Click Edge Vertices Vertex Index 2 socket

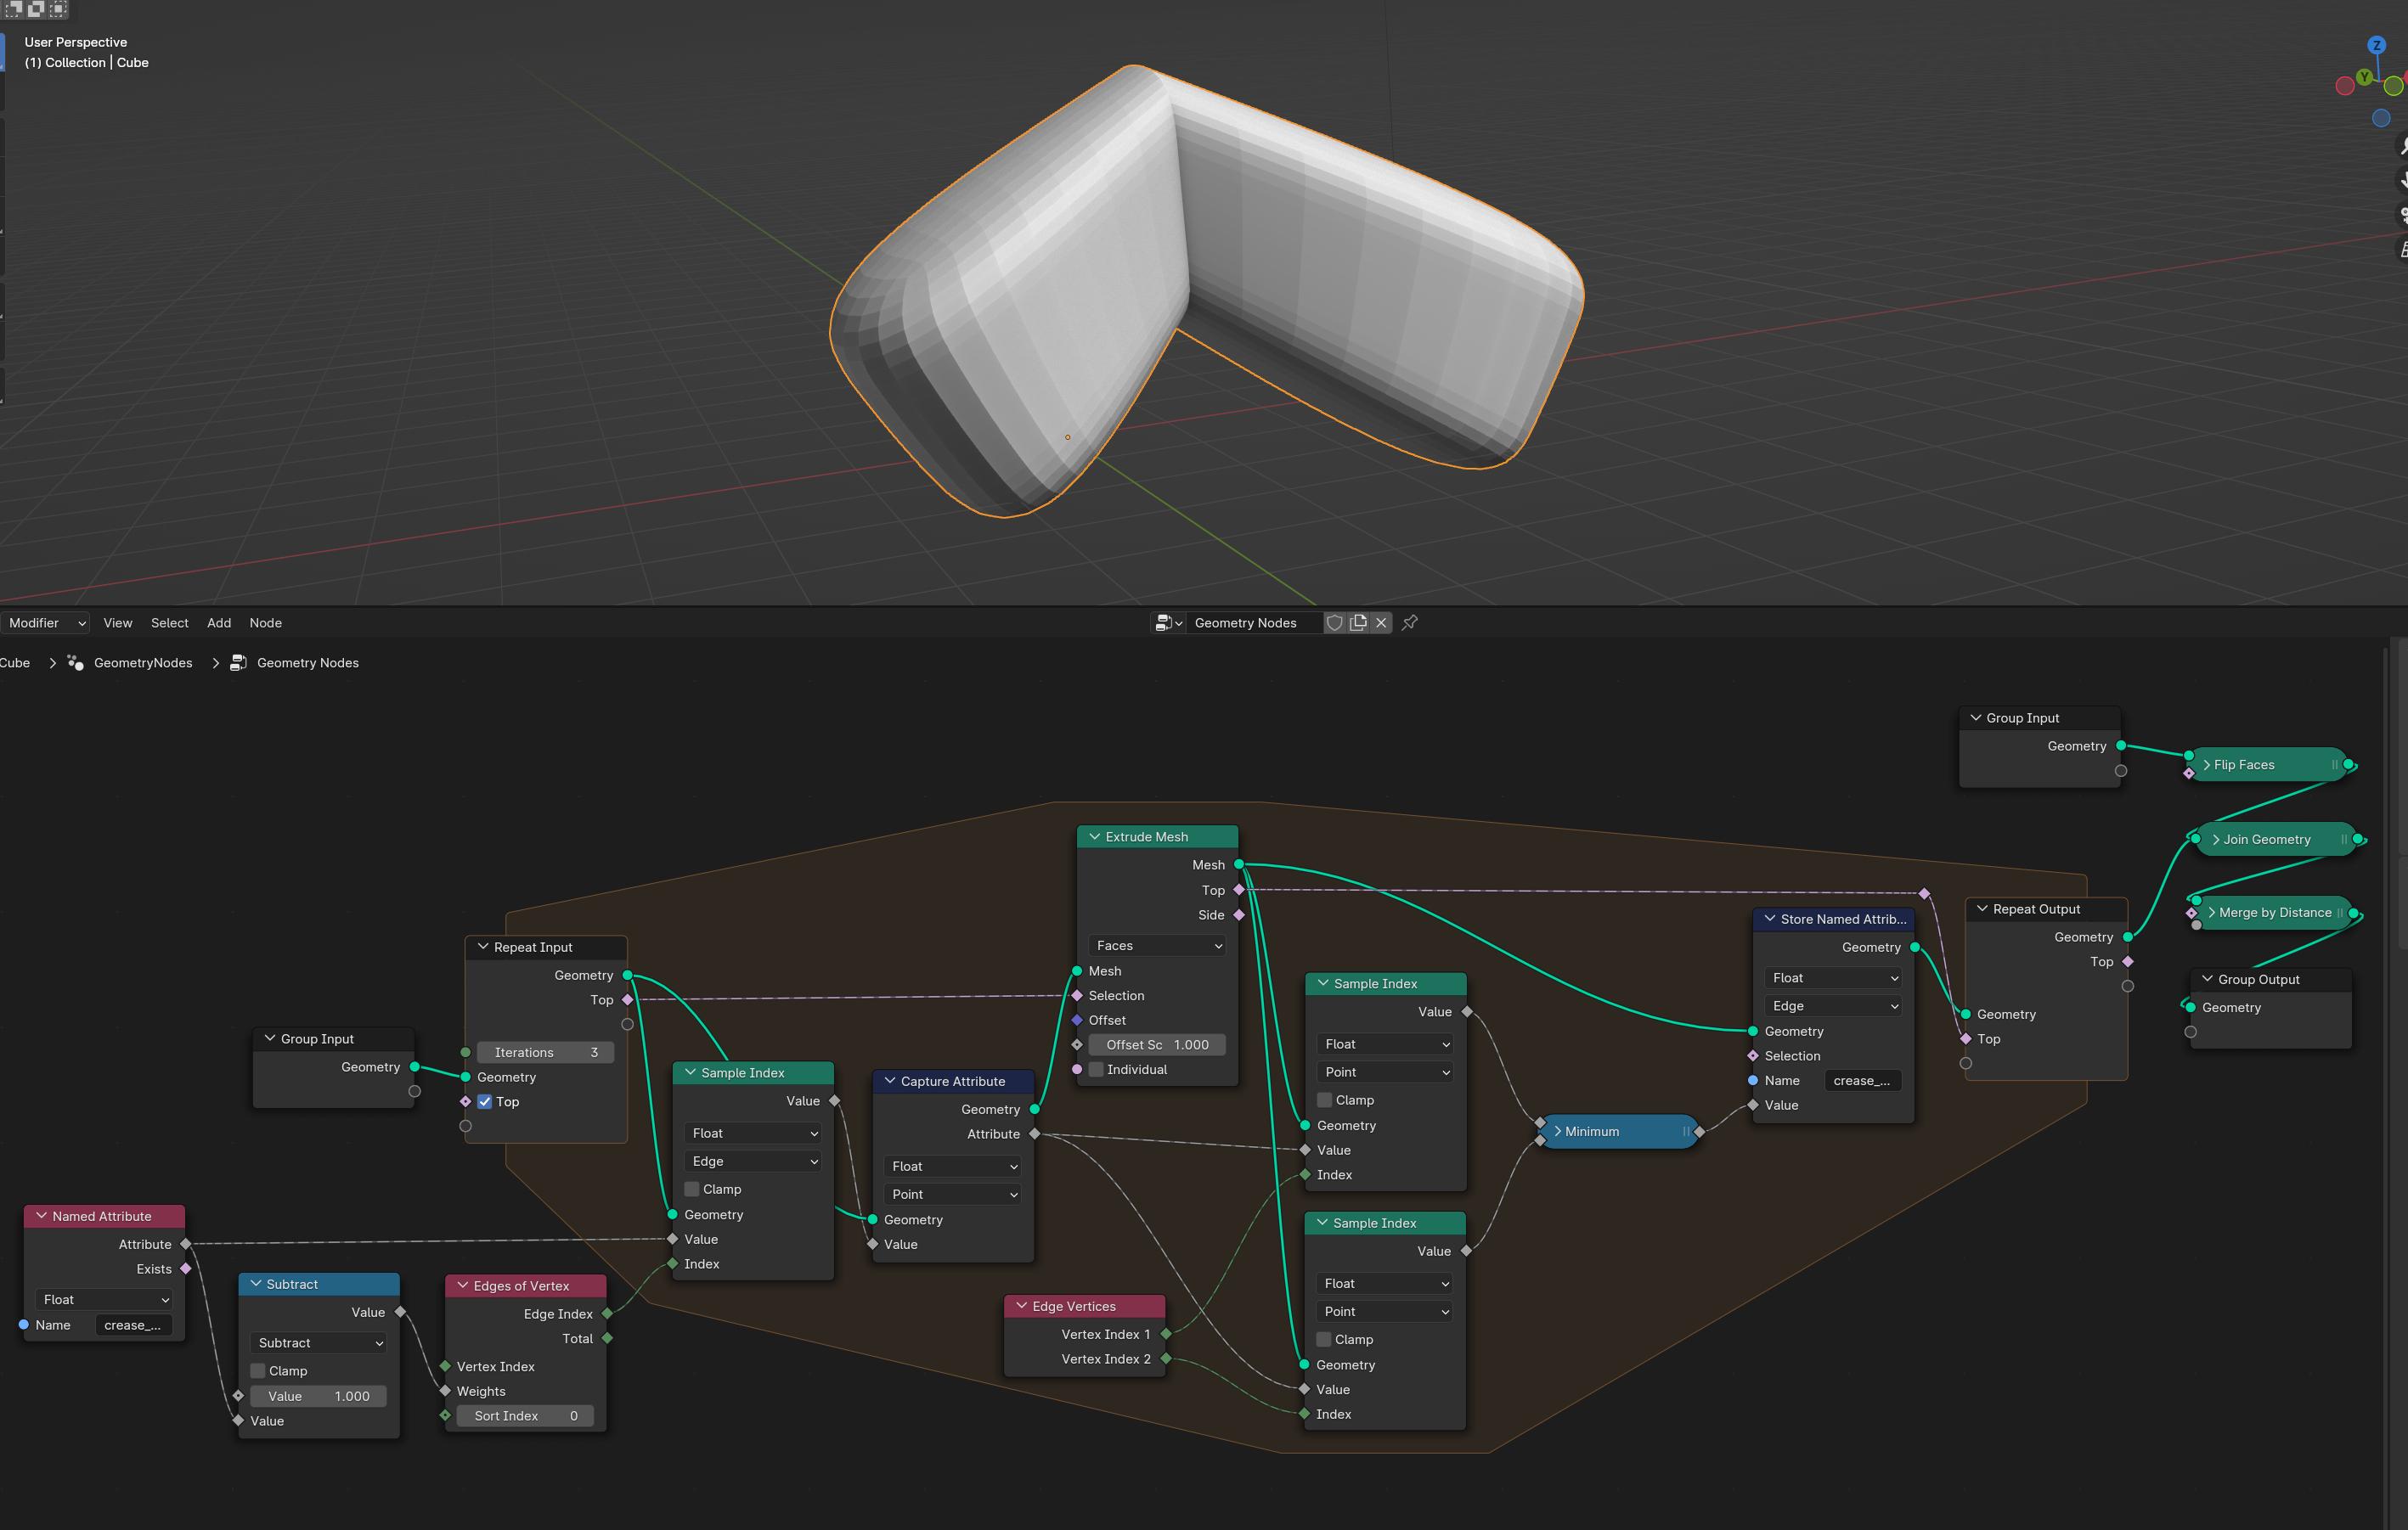pyautogui.click(x=1166, y=1359)
